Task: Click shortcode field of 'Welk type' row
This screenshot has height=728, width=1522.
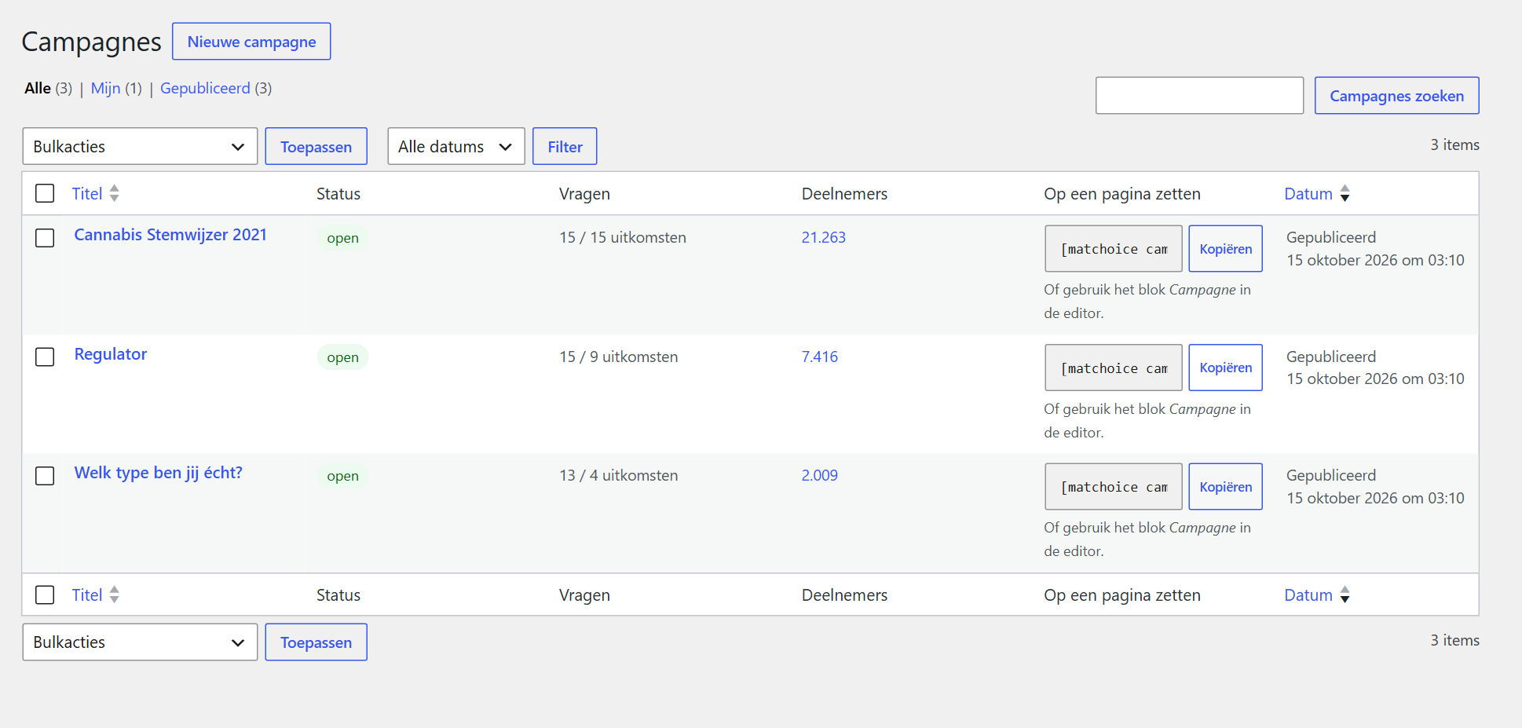Action: (1113, 487)
